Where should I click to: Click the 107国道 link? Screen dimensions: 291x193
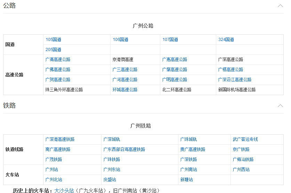[x=170, y=40]
